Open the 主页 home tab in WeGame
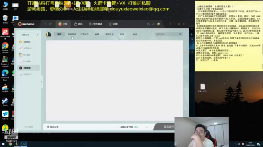The width and height of the screenshot is (263, 147). coord(63,24)
